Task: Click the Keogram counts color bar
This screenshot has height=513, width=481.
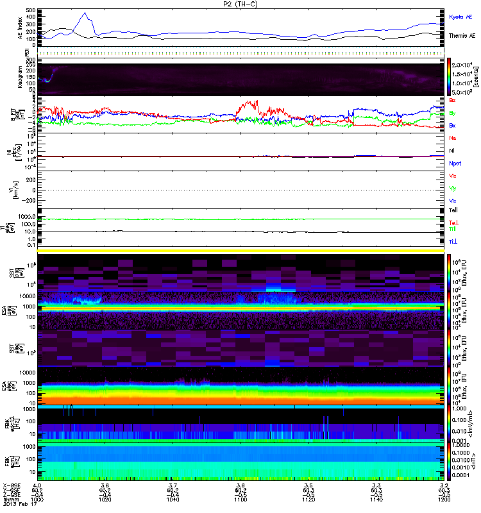Action: coord(450,77)
